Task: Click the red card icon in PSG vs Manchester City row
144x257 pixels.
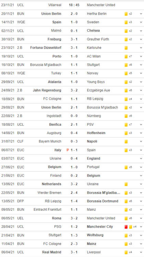Action: tap(126, 227)
